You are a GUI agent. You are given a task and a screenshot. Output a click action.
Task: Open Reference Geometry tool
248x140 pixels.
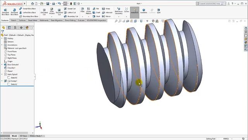119,11
